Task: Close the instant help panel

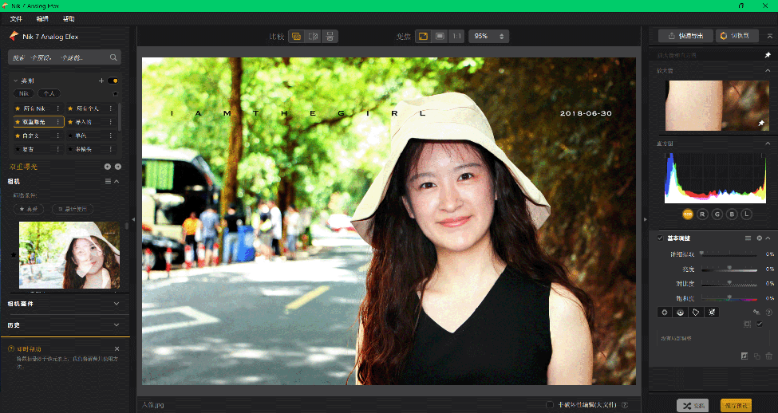Action: point(117,349)
